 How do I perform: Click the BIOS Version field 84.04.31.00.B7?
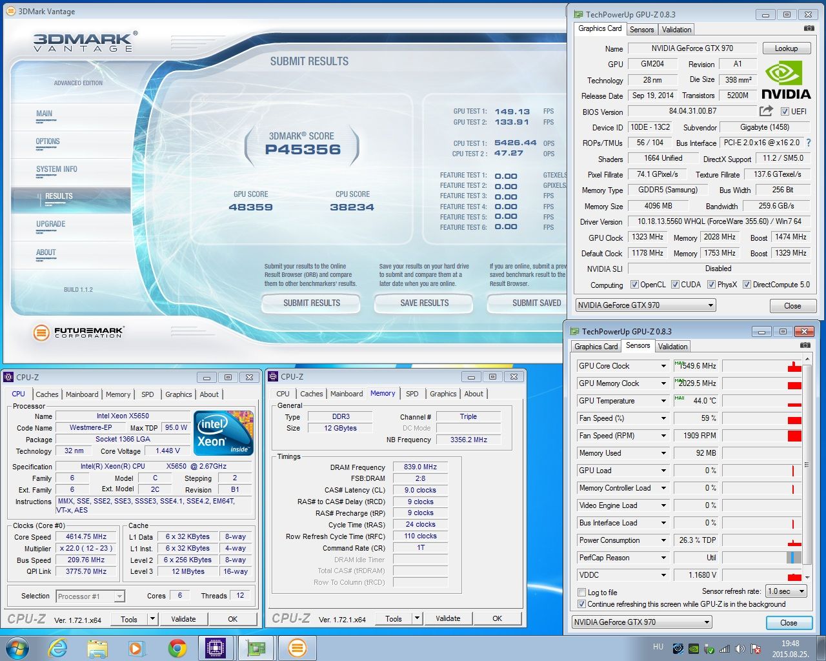click(692, 111)
